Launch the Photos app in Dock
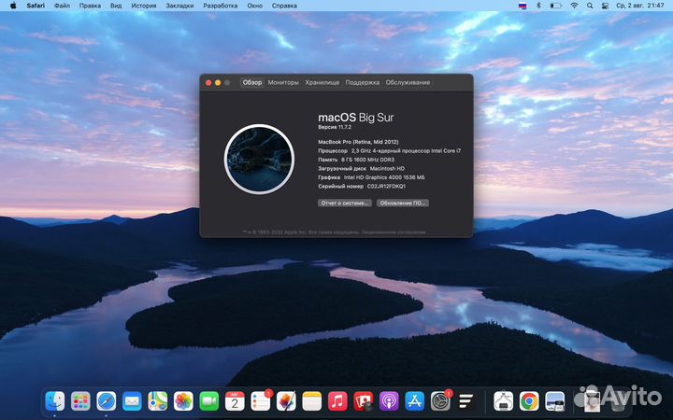This screenshot has width=673, height=420. tap(183, 401)
